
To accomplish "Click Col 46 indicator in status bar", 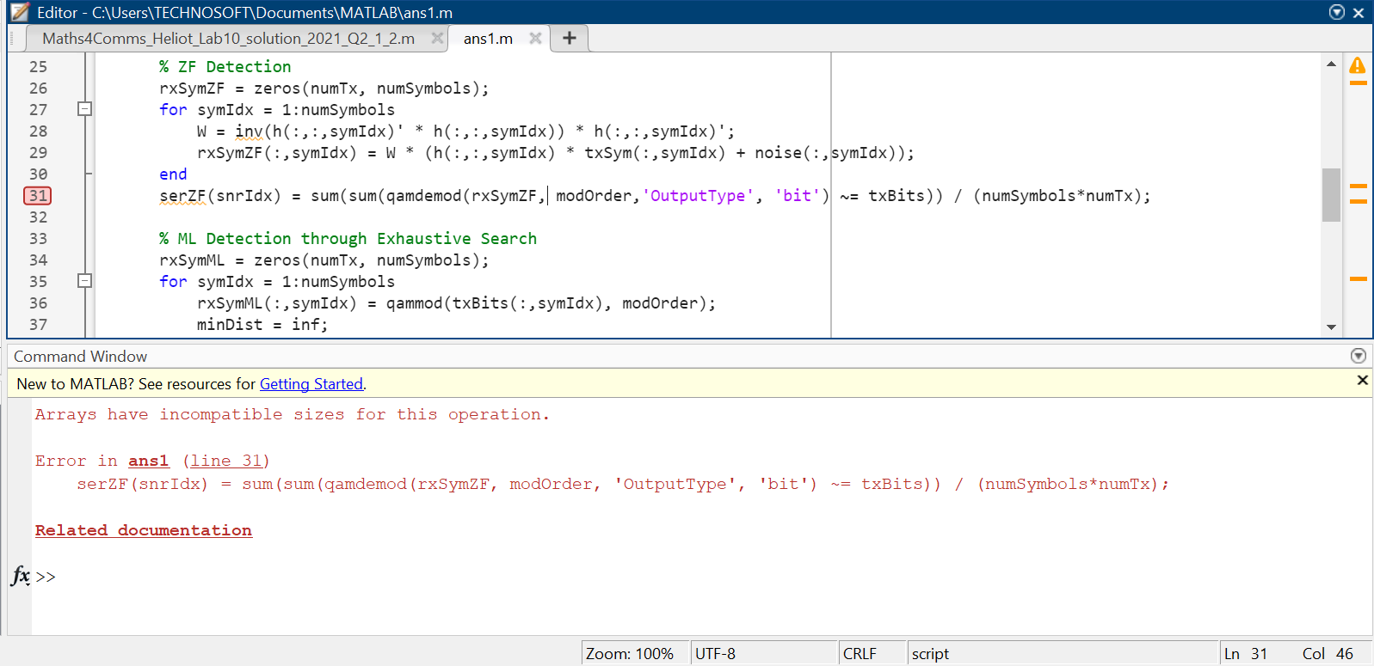I will pyautogui.click(x=1328, y=654).
